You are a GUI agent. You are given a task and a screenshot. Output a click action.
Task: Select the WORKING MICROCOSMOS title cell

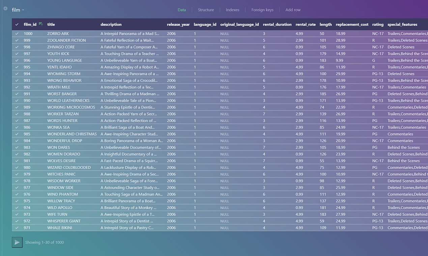[x=71, y=107]
